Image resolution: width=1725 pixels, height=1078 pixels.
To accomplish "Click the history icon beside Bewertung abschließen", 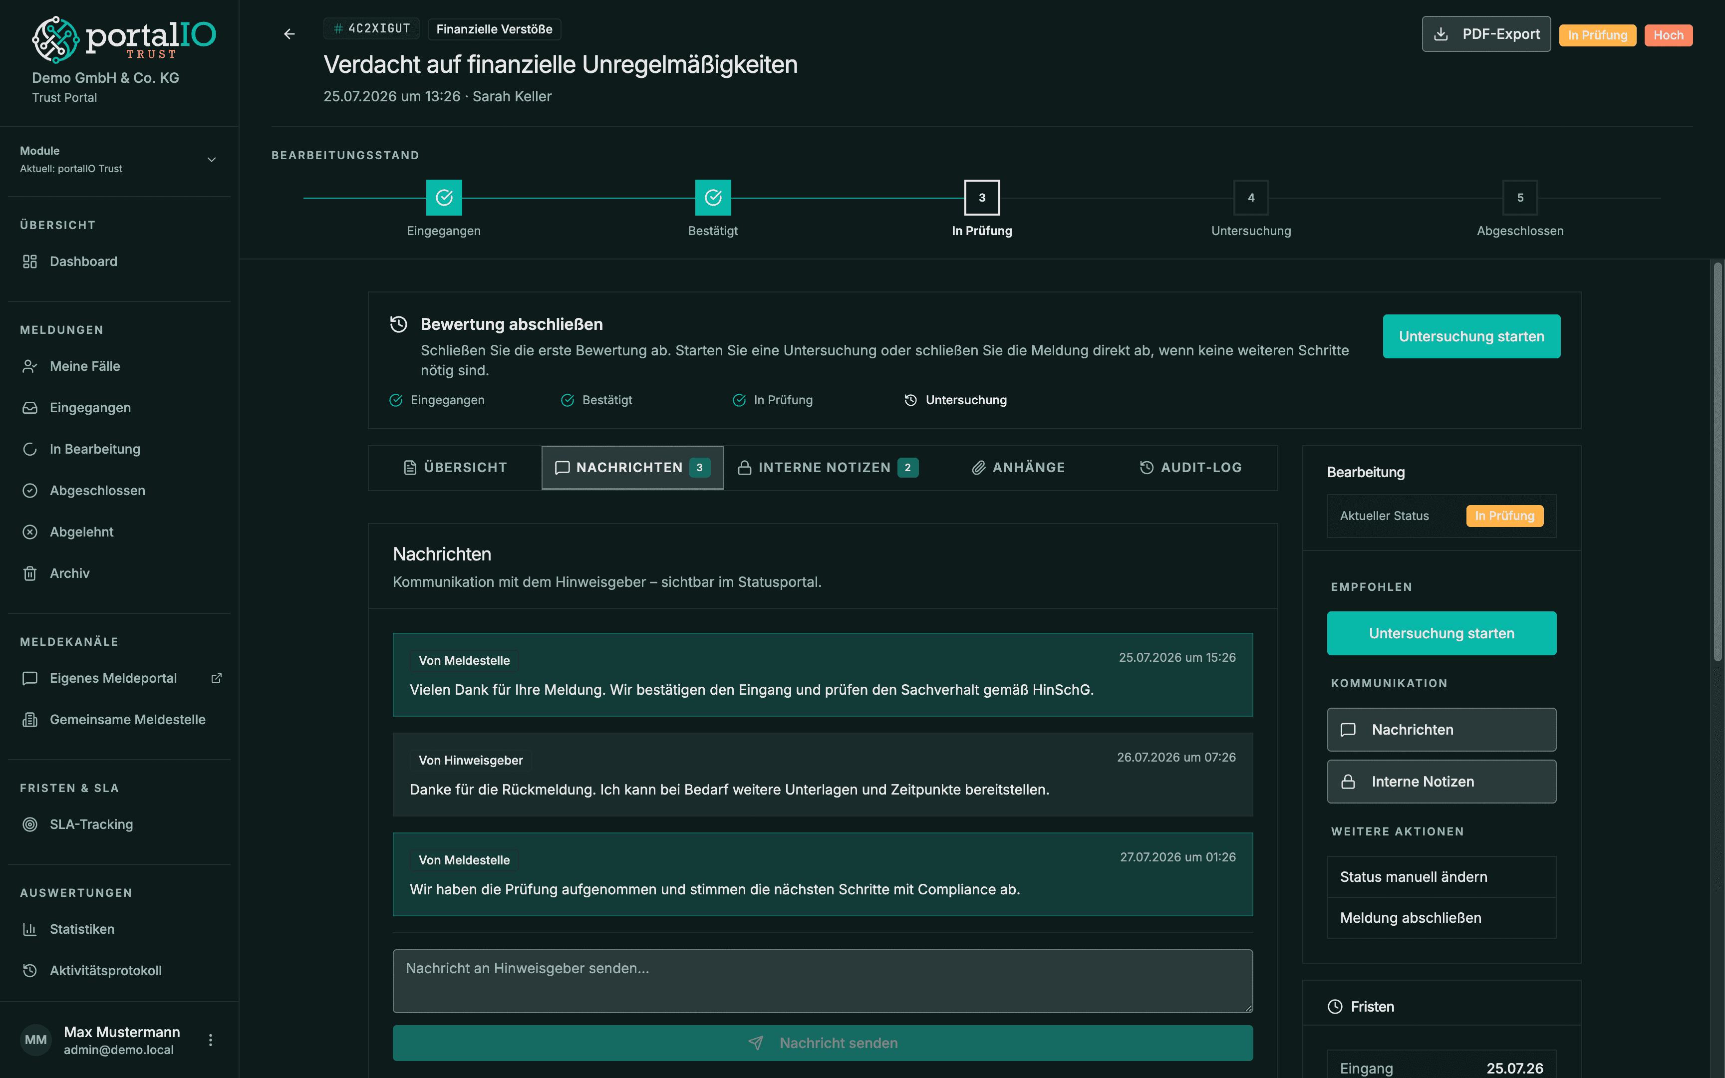I will pos(398,324).
